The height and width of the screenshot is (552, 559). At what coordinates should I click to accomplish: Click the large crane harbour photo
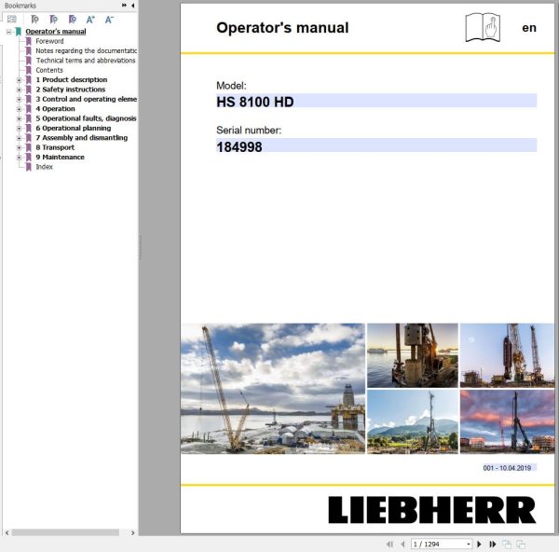273,389
